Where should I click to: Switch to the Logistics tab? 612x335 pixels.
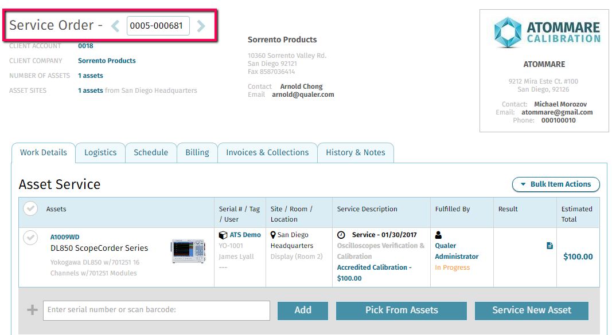pos(100,153)
